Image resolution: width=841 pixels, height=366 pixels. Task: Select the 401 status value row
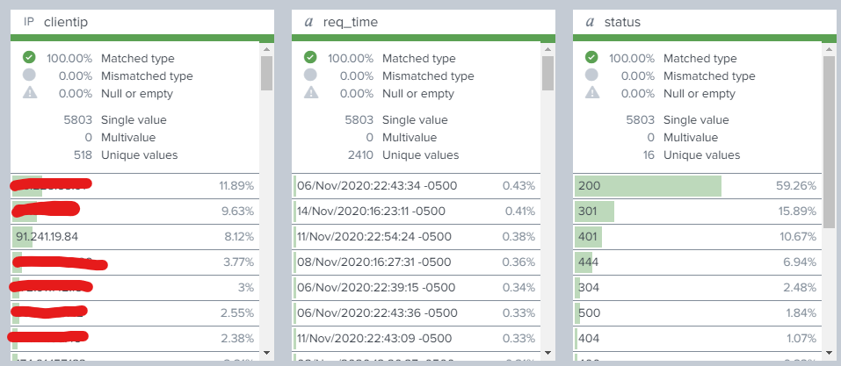[x=696, y=237]
